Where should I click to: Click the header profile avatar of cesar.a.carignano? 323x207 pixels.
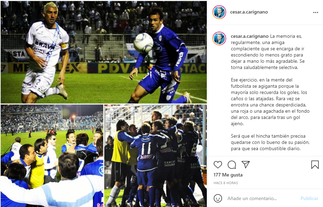(219, 12)
